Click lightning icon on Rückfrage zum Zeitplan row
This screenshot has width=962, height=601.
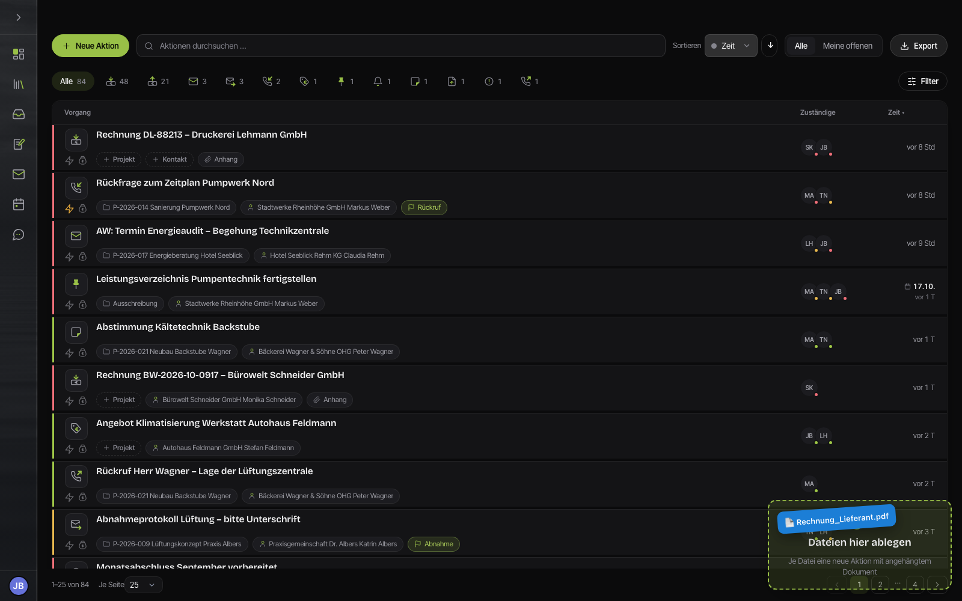pyautogui.click(x=69, y=209)
